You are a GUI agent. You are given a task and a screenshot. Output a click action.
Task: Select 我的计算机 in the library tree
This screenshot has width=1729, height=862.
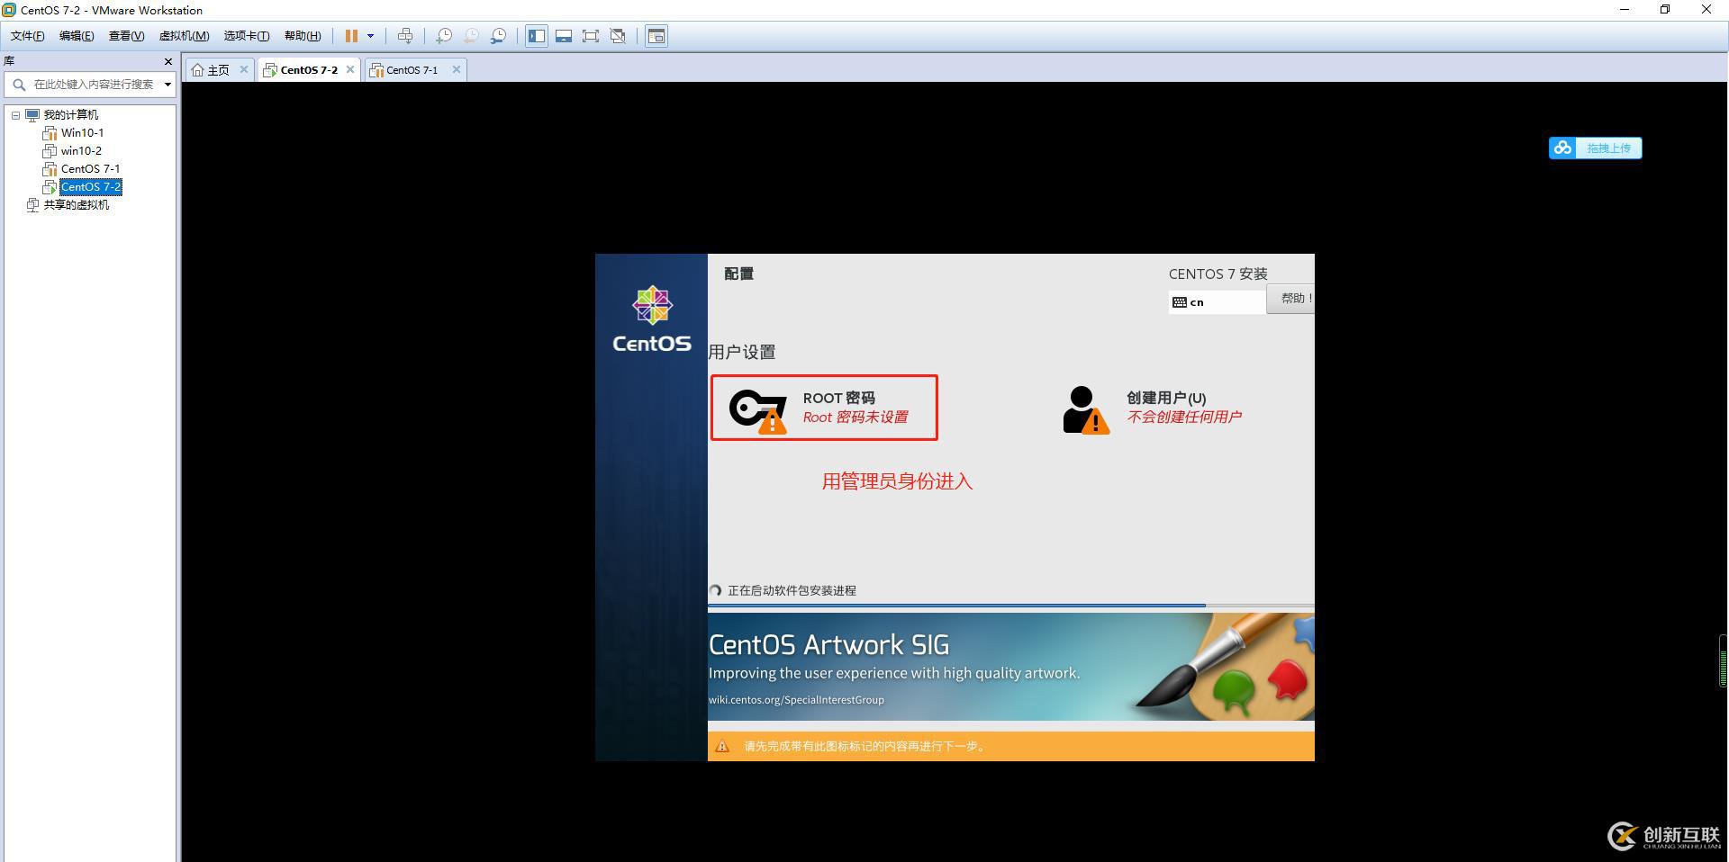[71, 115]
